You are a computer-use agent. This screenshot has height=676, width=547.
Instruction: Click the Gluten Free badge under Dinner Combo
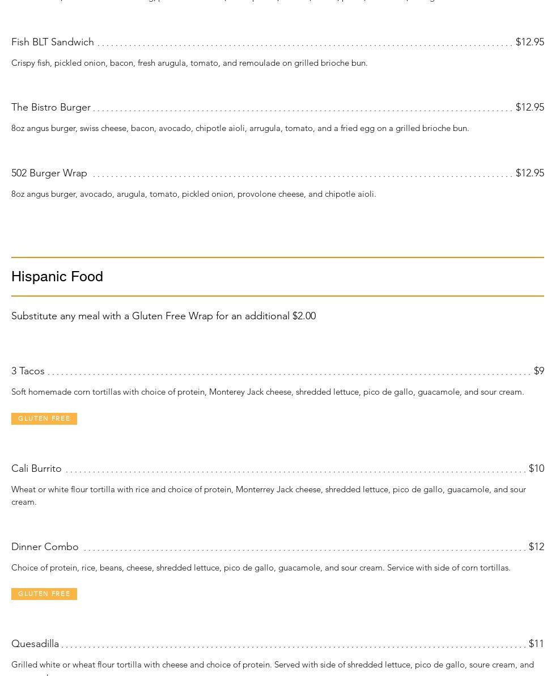(44, 594)
